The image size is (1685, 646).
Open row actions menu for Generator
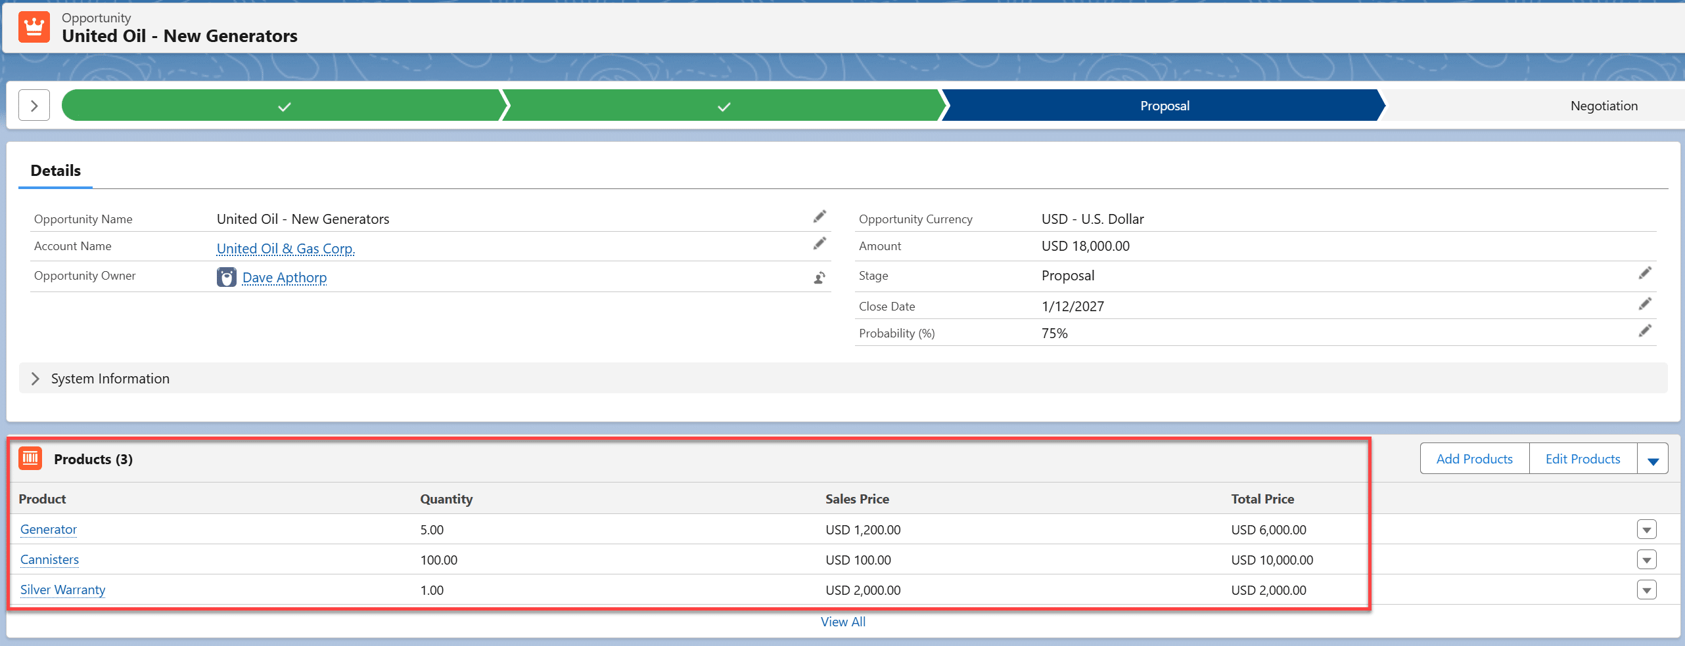[1646, 530]
